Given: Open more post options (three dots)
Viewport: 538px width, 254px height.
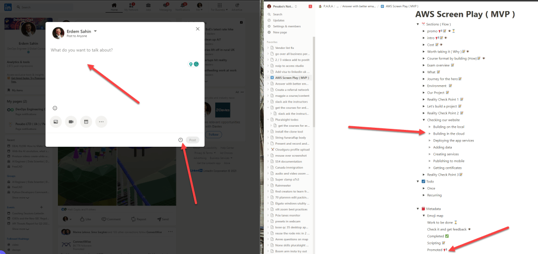Looking at the screenshot, I should [101, 121].
